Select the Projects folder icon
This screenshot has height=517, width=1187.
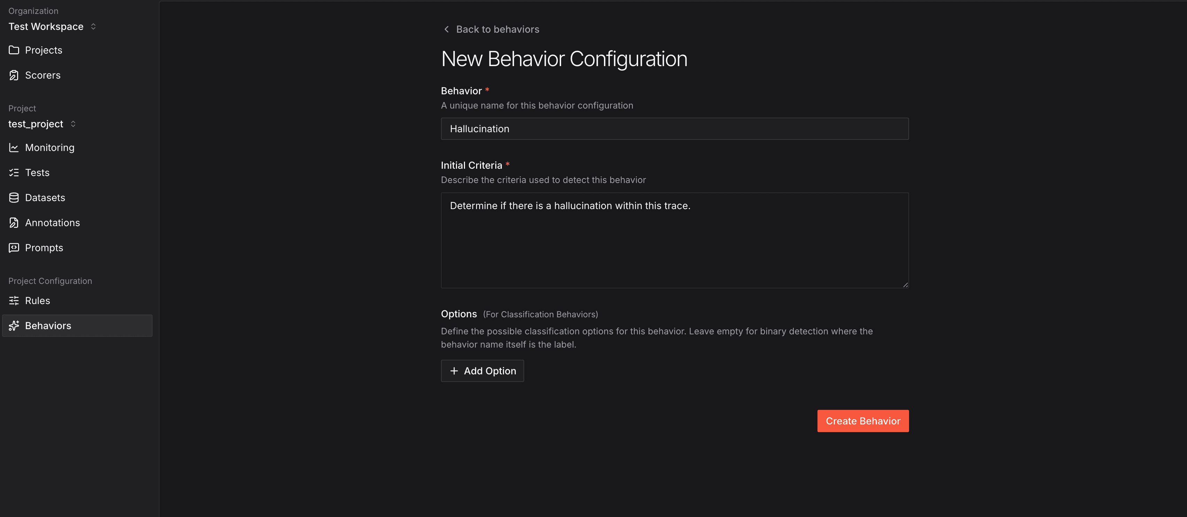point(14,50)
